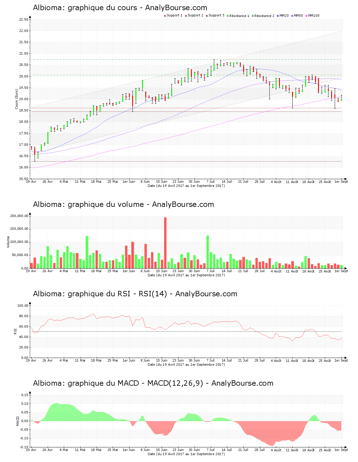Click the 'Volume' vertical axis label
358x462 pixels.
point(8,242)
